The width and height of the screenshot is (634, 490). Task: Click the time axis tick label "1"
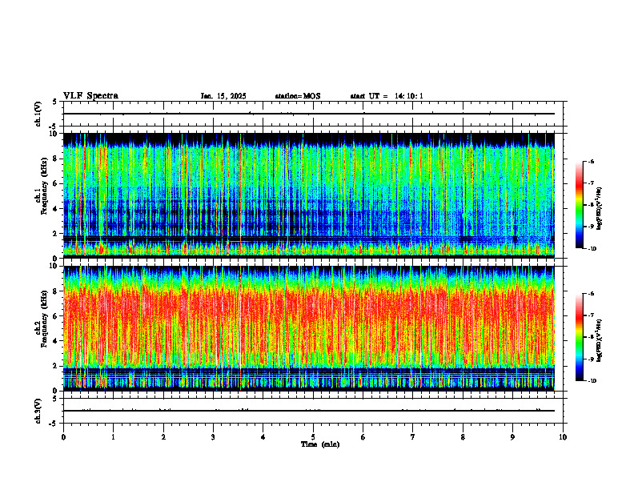pyautogui.click(x=113, y=437)
